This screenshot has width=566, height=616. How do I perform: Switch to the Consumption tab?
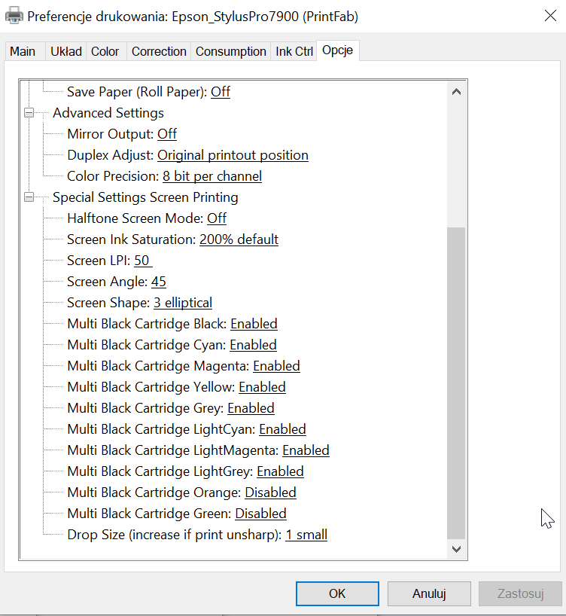pyautogui.click(x=230, y=51)
